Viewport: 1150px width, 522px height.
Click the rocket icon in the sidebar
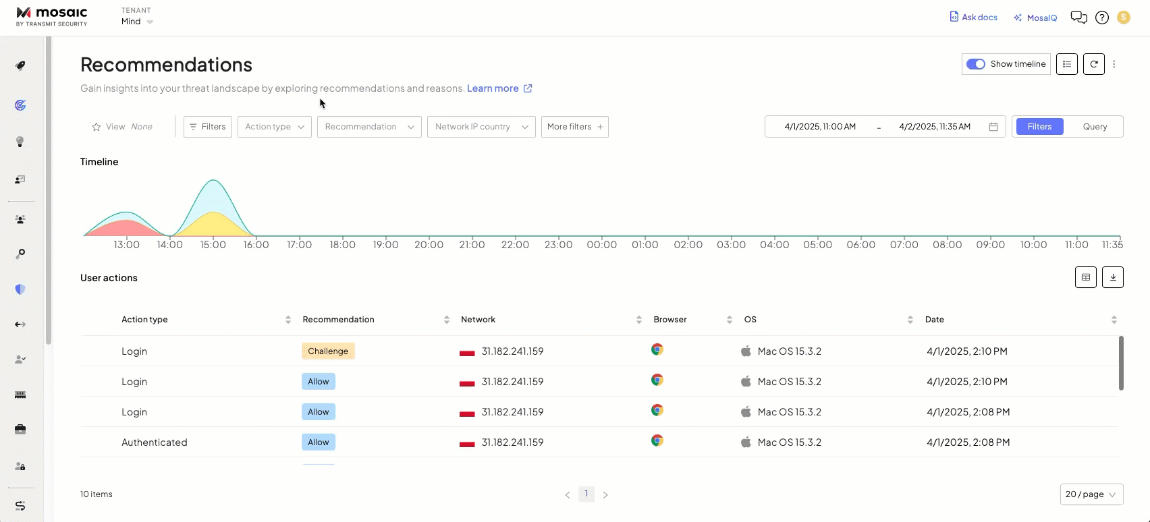[x=20, y=65]
